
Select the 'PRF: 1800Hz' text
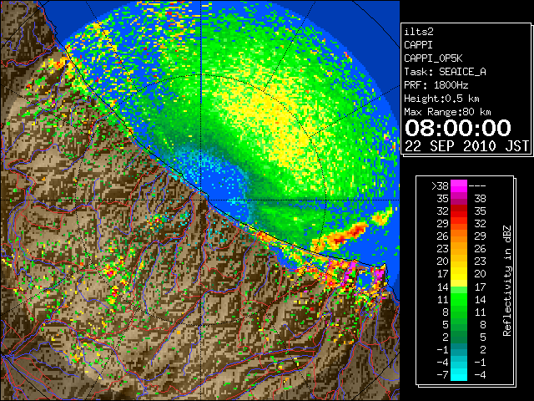point(436,85)
